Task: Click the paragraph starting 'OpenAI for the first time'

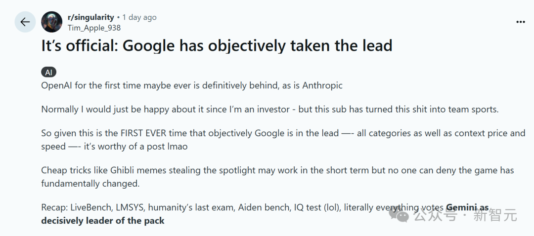Action: (192, 85)
